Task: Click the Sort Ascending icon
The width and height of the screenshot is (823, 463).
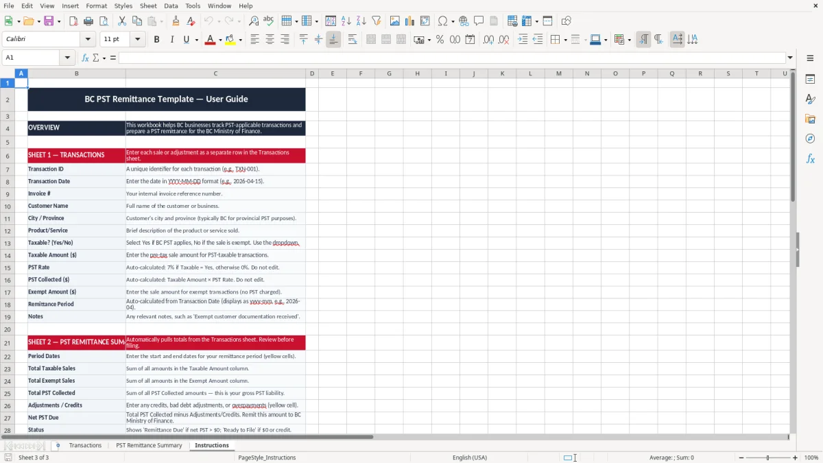Action: (346, 21)
